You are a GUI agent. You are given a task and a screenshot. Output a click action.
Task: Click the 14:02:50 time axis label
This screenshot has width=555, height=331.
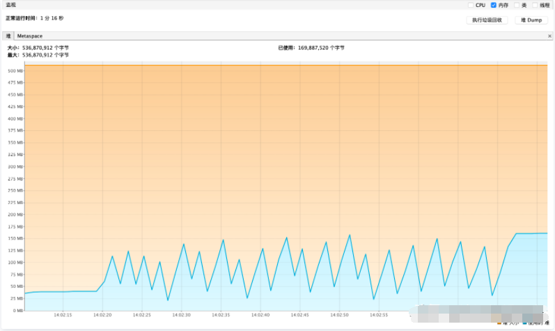(x=339, y=315)
